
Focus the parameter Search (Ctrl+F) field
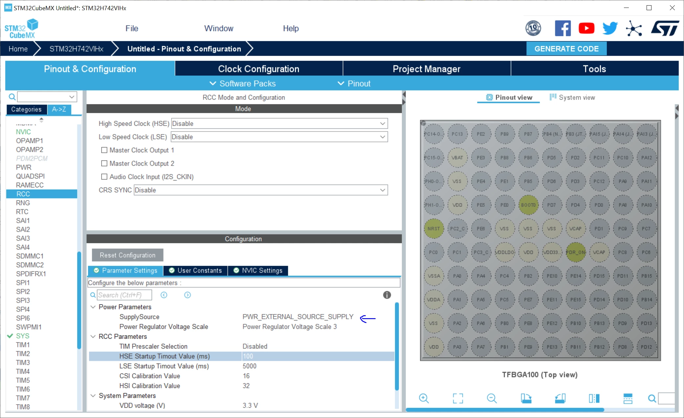click(124, 295)
